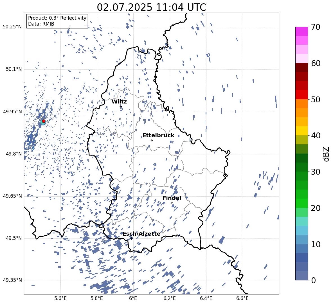Click the 49.8°N latitude label
Viewport: 333px width, 304px height.
coord(14,154)
